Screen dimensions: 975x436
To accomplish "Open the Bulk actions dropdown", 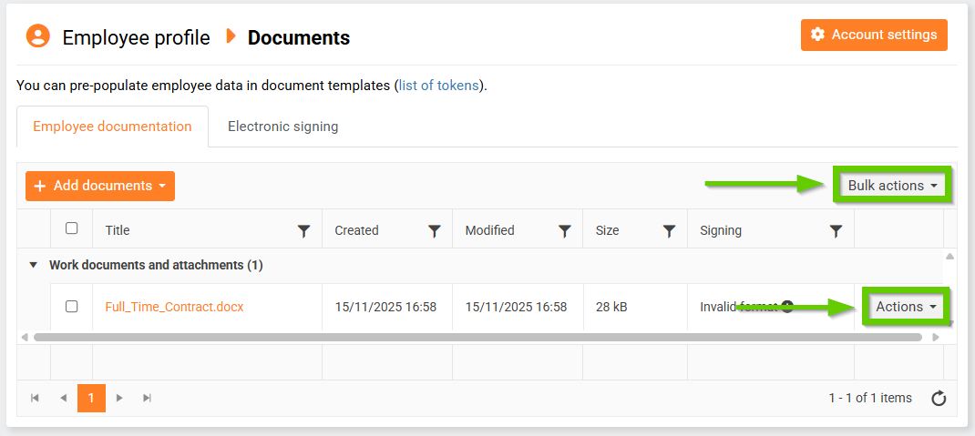I will click(892, 186).
